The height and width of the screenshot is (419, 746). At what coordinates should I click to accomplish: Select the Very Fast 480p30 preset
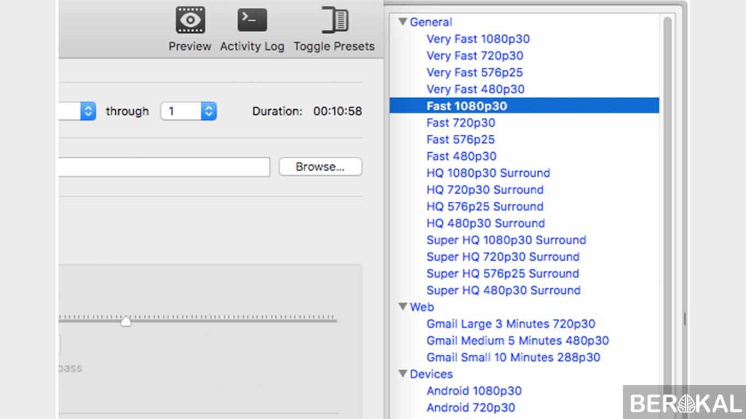click(476, 89)
